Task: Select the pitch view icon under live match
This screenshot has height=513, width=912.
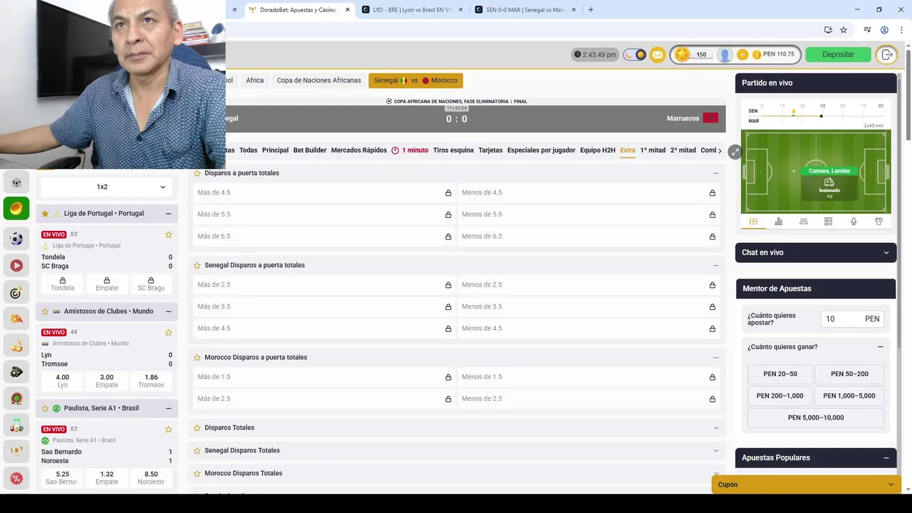Action: pos(753,222)
